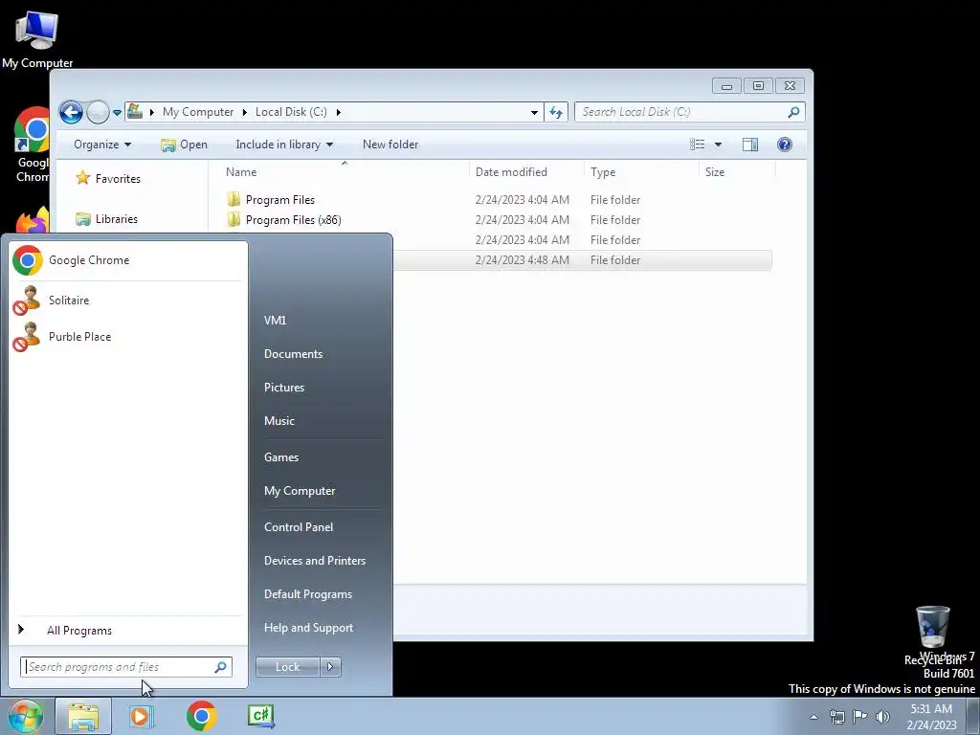Select the Program Files folder icon
Image resolution: width=980 pixels, height=735 pixels.
[234, 199]
